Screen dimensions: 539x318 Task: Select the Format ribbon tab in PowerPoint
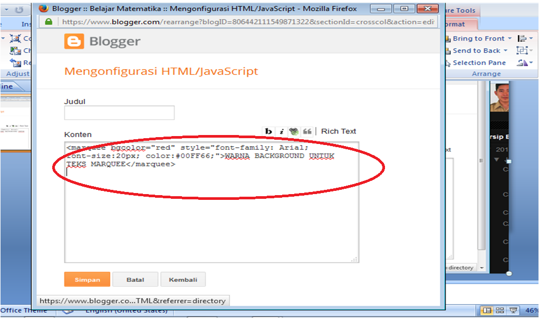(456, 24)
